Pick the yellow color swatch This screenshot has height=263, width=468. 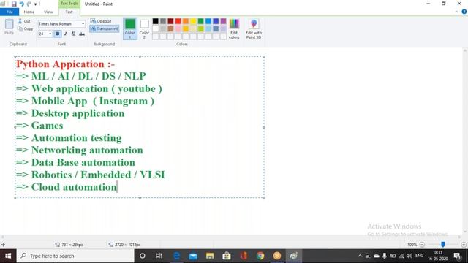[193, 21]
